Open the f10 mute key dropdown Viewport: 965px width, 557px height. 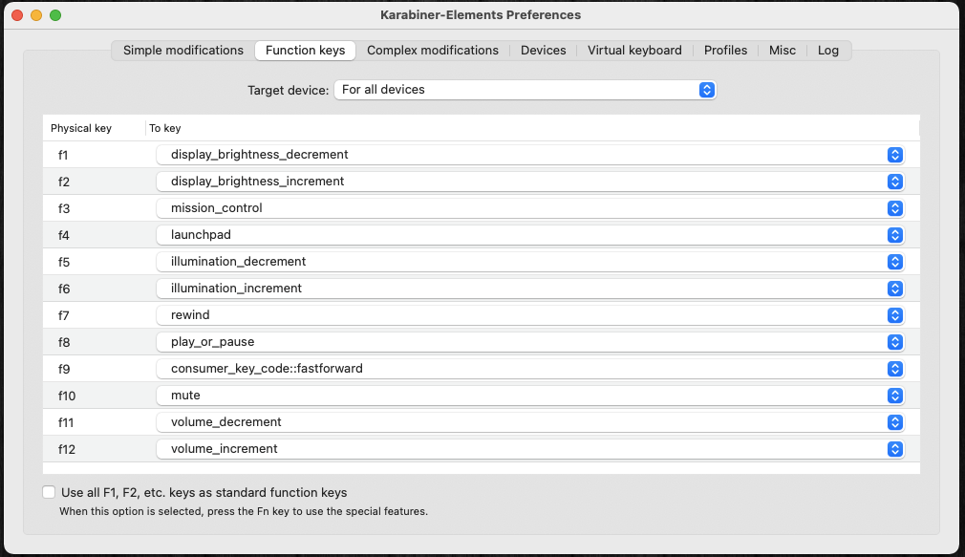pyautogui.click(x=529, y=396)
